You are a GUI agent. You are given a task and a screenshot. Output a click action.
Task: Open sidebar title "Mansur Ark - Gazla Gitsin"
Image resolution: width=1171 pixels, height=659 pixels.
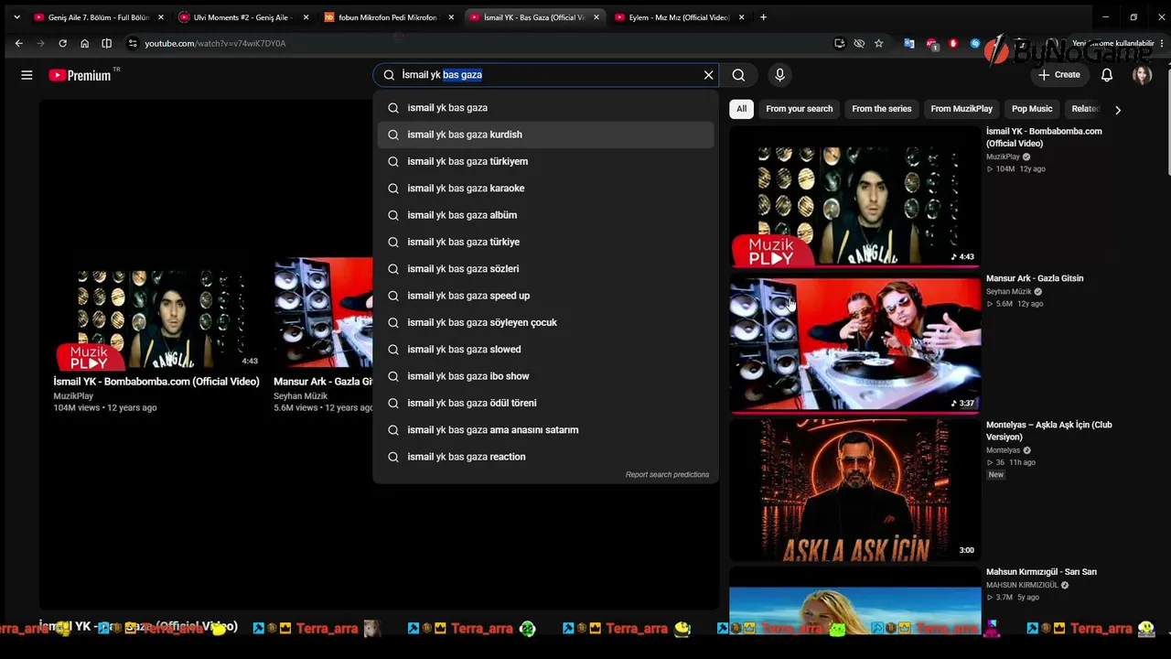click(1035, 278)
